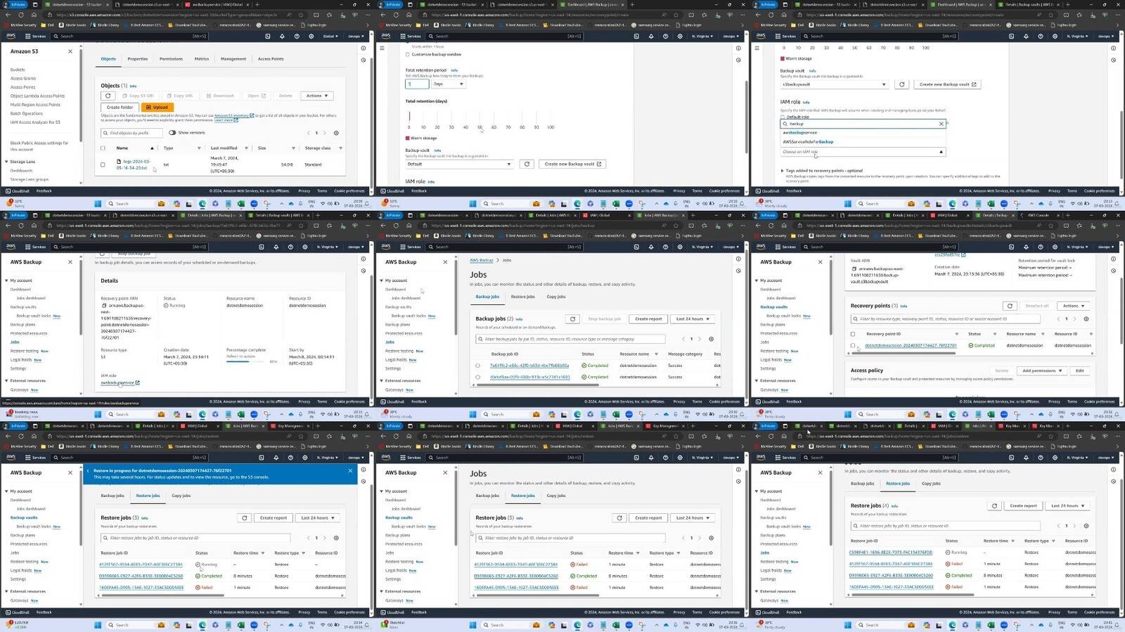Open preferences gear of Recovery points table

click(x=1086, y=318)
